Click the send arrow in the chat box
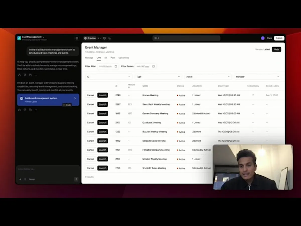301x226 pixels. pos(76,179)
